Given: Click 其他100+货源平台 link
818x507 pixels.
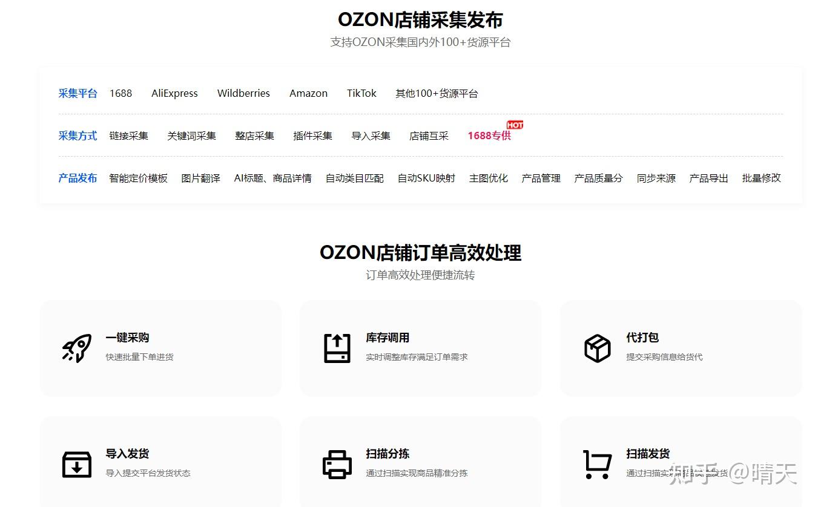Looking at the screenshot, I should tap(437, 93).
